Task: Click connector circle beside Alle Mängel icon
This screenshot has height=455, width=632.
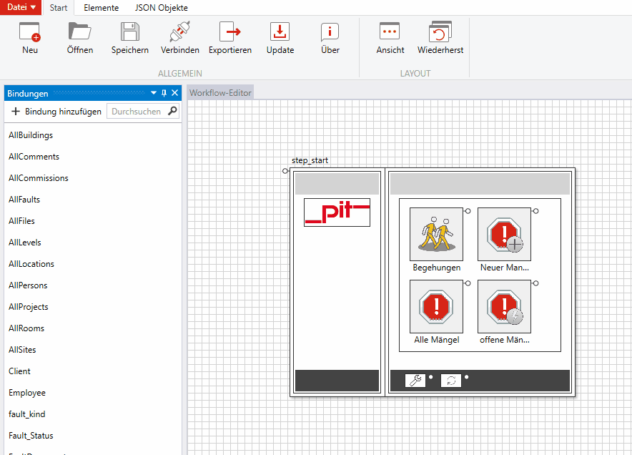Action: point(468,283)
